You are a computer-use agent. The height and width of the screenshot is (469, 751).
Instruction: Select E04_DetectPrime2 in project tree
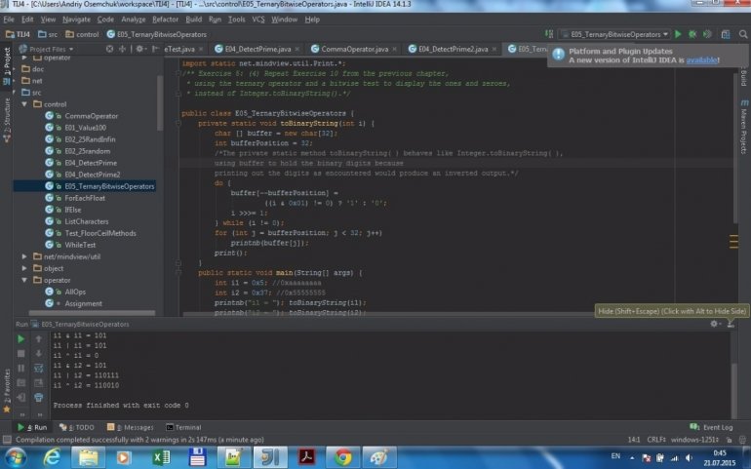click(x=93, y=175)
